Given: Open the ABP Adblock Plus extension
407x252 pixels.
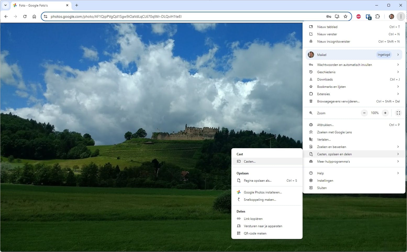Looking at the screenshot, I should point(359,16).
